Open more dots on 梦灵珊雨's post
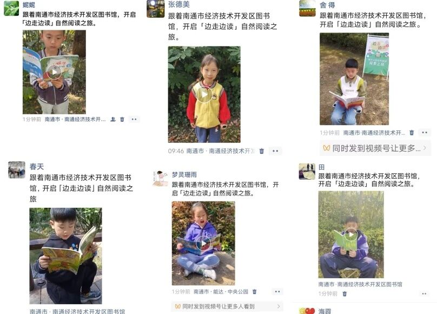 [x=277, y=292]
